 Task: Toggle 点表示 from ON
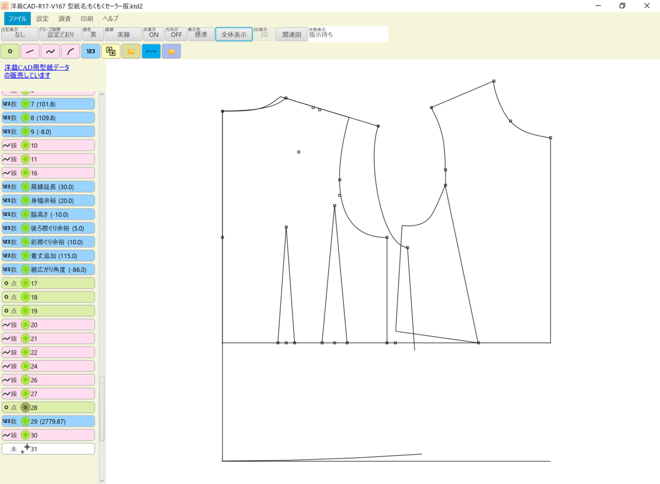[153, 34]
